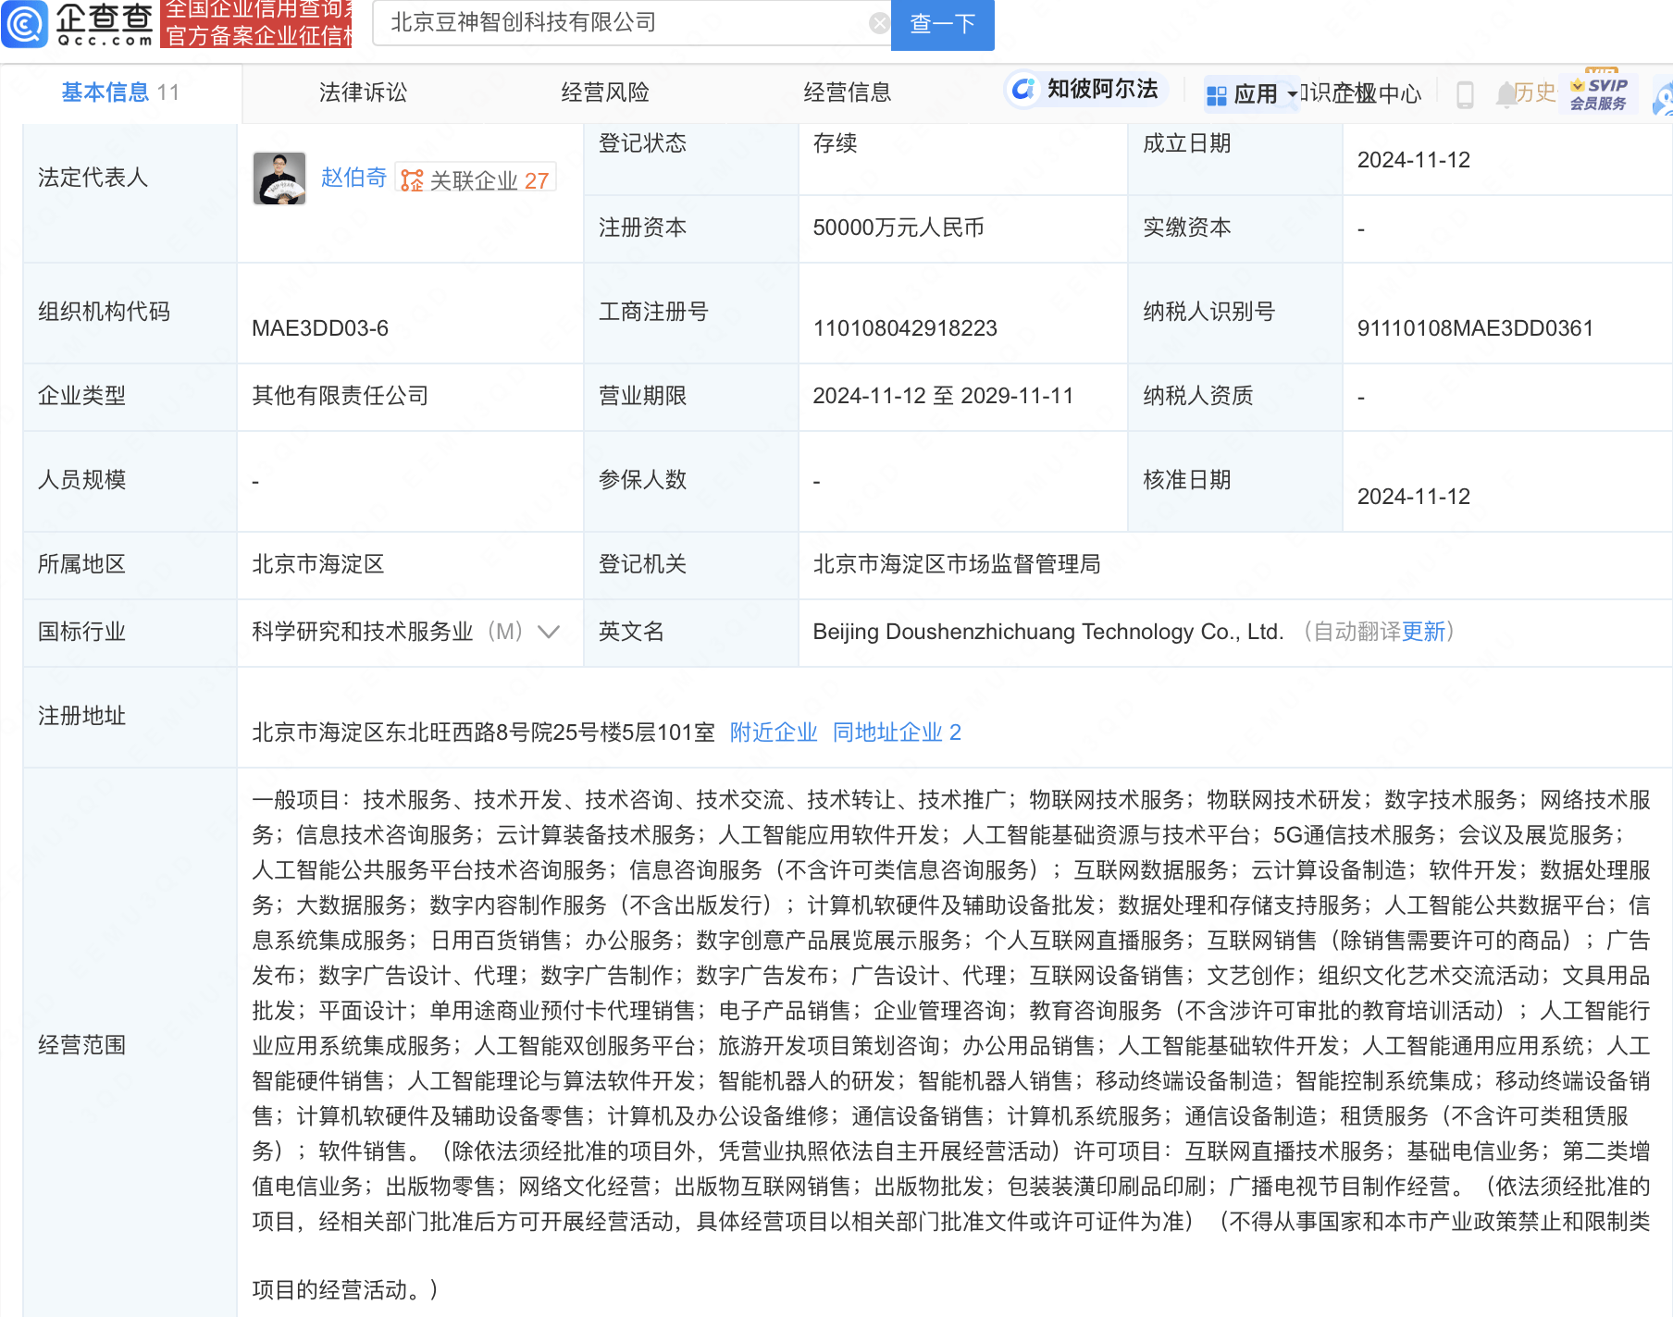This screenshot has width=1673, height=1317.
Task: Switch to the 经营信息 tab
Action: click(848, 92)
